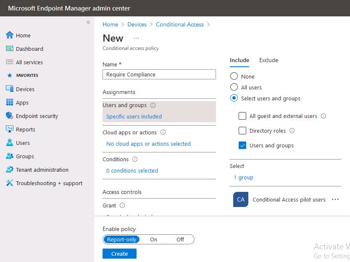Viewport: 350px width, 262px height.
Task: Click the info icon beside Cloud apps or actions
Action: pyautogui.click(x=163, y=132)
